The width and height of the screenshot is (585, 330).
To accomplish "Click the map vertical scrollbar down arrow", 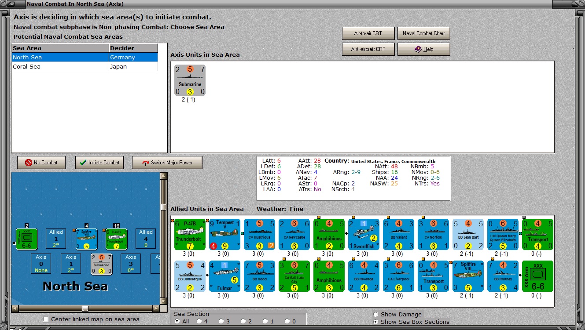I will [x=163, y=302].
